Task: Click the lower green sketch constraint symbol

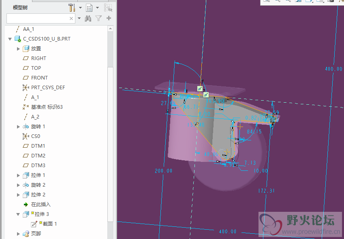Action: pyautogui.click(x=206, y=95)
